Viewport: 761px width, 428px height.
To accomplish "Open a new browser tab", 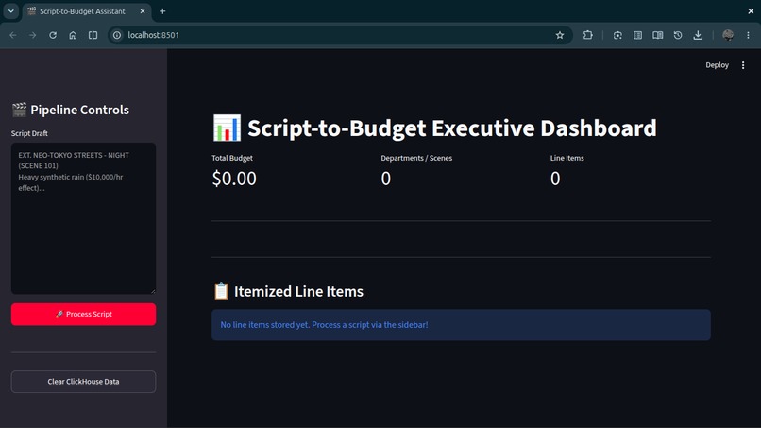I will click(162, 11).
